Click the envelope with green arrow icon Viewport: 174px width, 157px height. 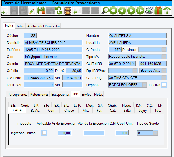[77, 11]
